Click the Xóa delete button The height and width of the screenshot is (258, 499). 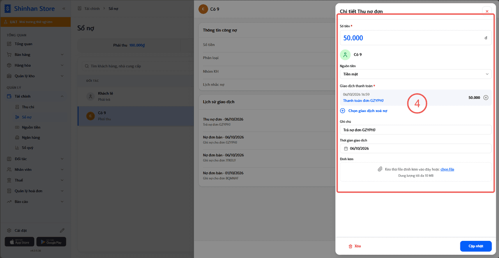(x=354, y=246)
